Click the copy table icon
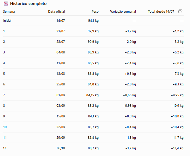 (180, 11)
